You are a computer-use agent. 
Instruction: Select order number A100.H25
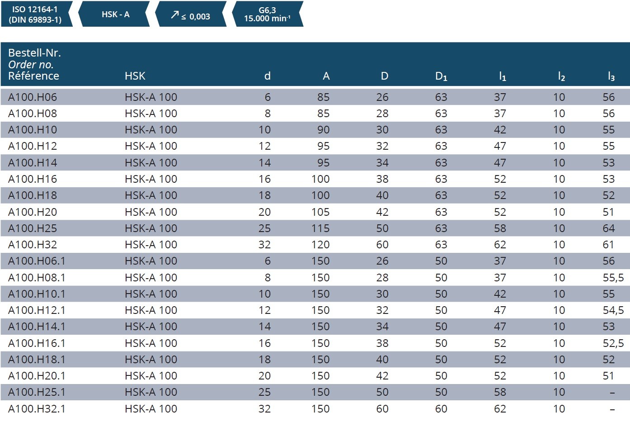click(x=33, y=228)
